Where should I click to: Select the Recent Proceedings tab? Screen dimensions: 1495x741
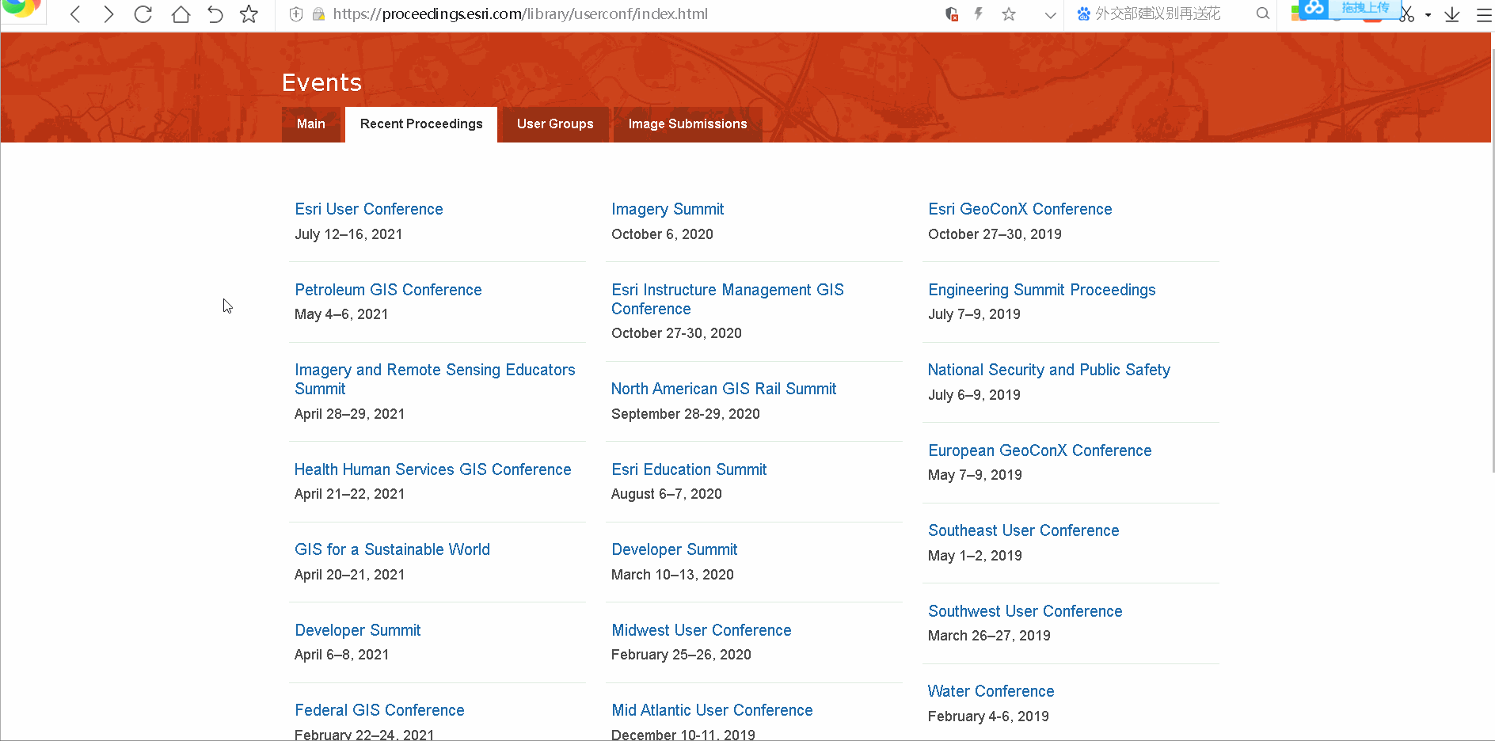tap(421, 124)
